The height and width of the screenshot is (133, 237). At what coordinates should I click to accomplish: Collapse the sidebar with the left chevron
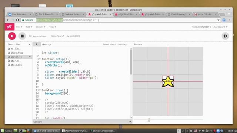37,44
